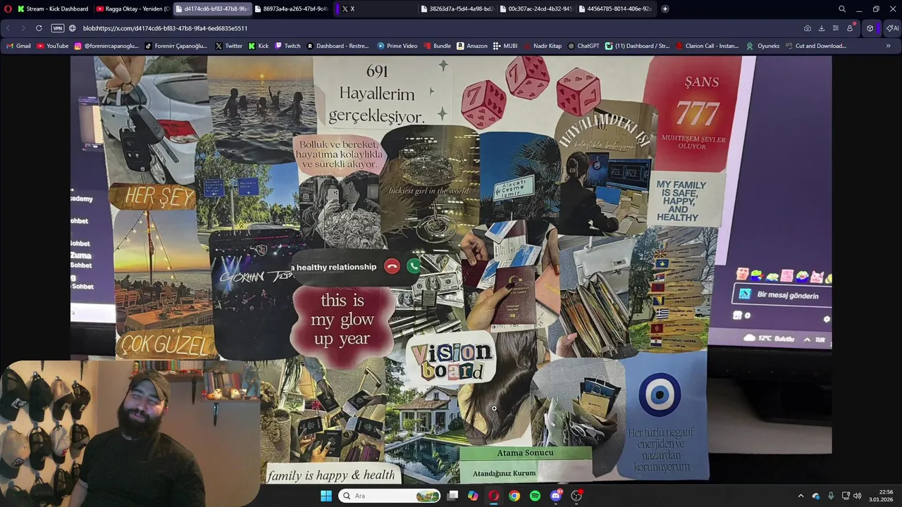This screenshot has height=507, width=902.
Task: Open the Windows Start menu
Action: tap(326, 496)
